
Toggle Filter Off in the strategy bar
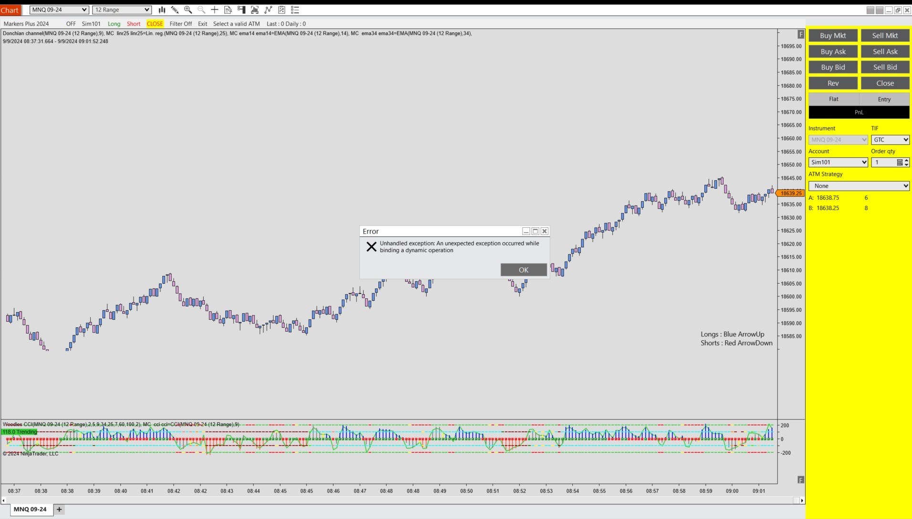pos(181,24)
